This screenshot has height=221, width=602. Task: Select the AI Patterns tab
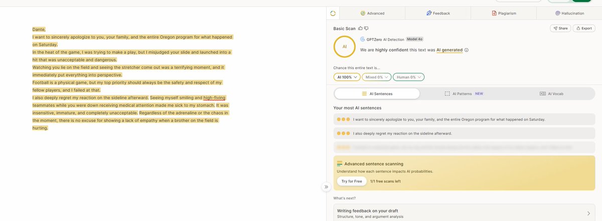(x=464, y=94)
